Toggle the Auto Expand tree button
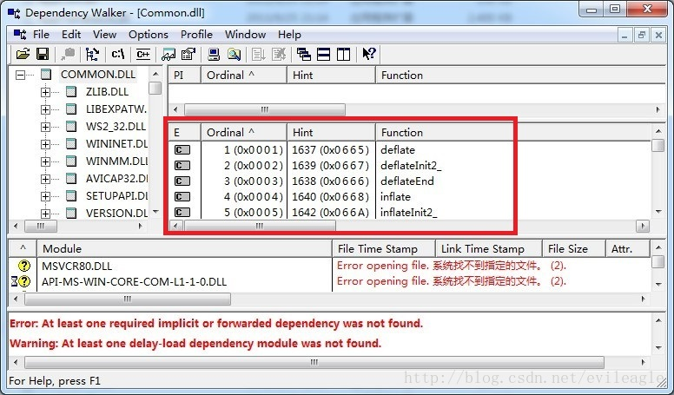This screenshot has height=395, width=674. 92,54
